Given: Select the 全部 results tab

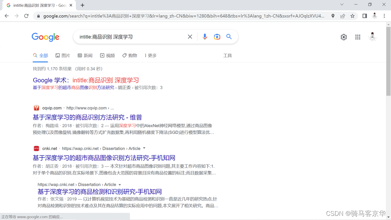Looking at the screenshot, I should tap(40, 56).
